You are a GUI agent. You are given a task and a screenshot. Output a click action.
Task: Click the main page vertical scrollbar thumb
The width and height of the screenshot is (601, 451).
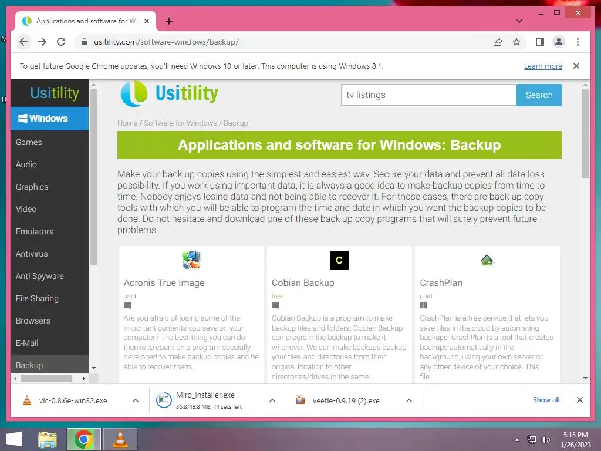[585, 133]
